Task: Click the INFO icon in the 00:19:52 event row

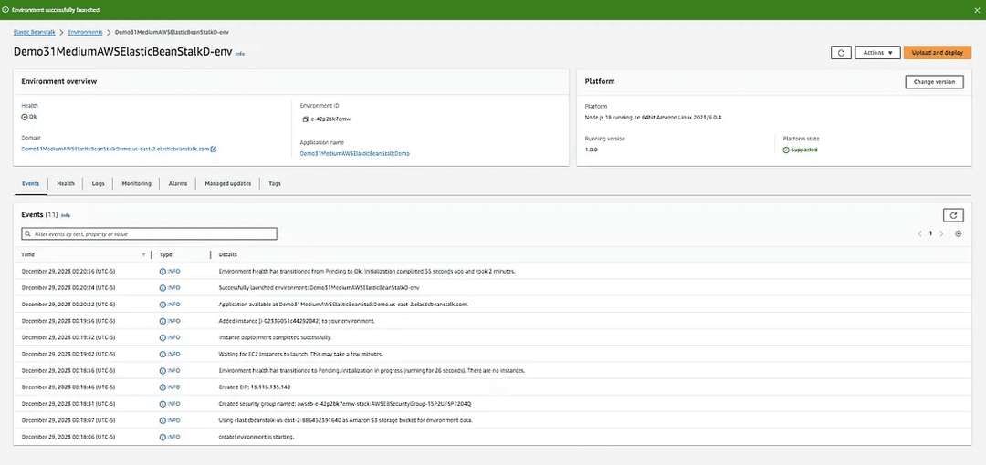Action: pyautogui.click(x=163, y=337)
